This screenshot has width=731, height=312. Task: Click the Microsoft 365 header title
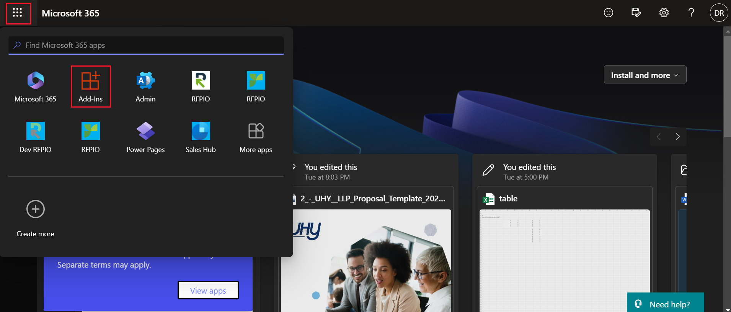(x=70, y=13)
